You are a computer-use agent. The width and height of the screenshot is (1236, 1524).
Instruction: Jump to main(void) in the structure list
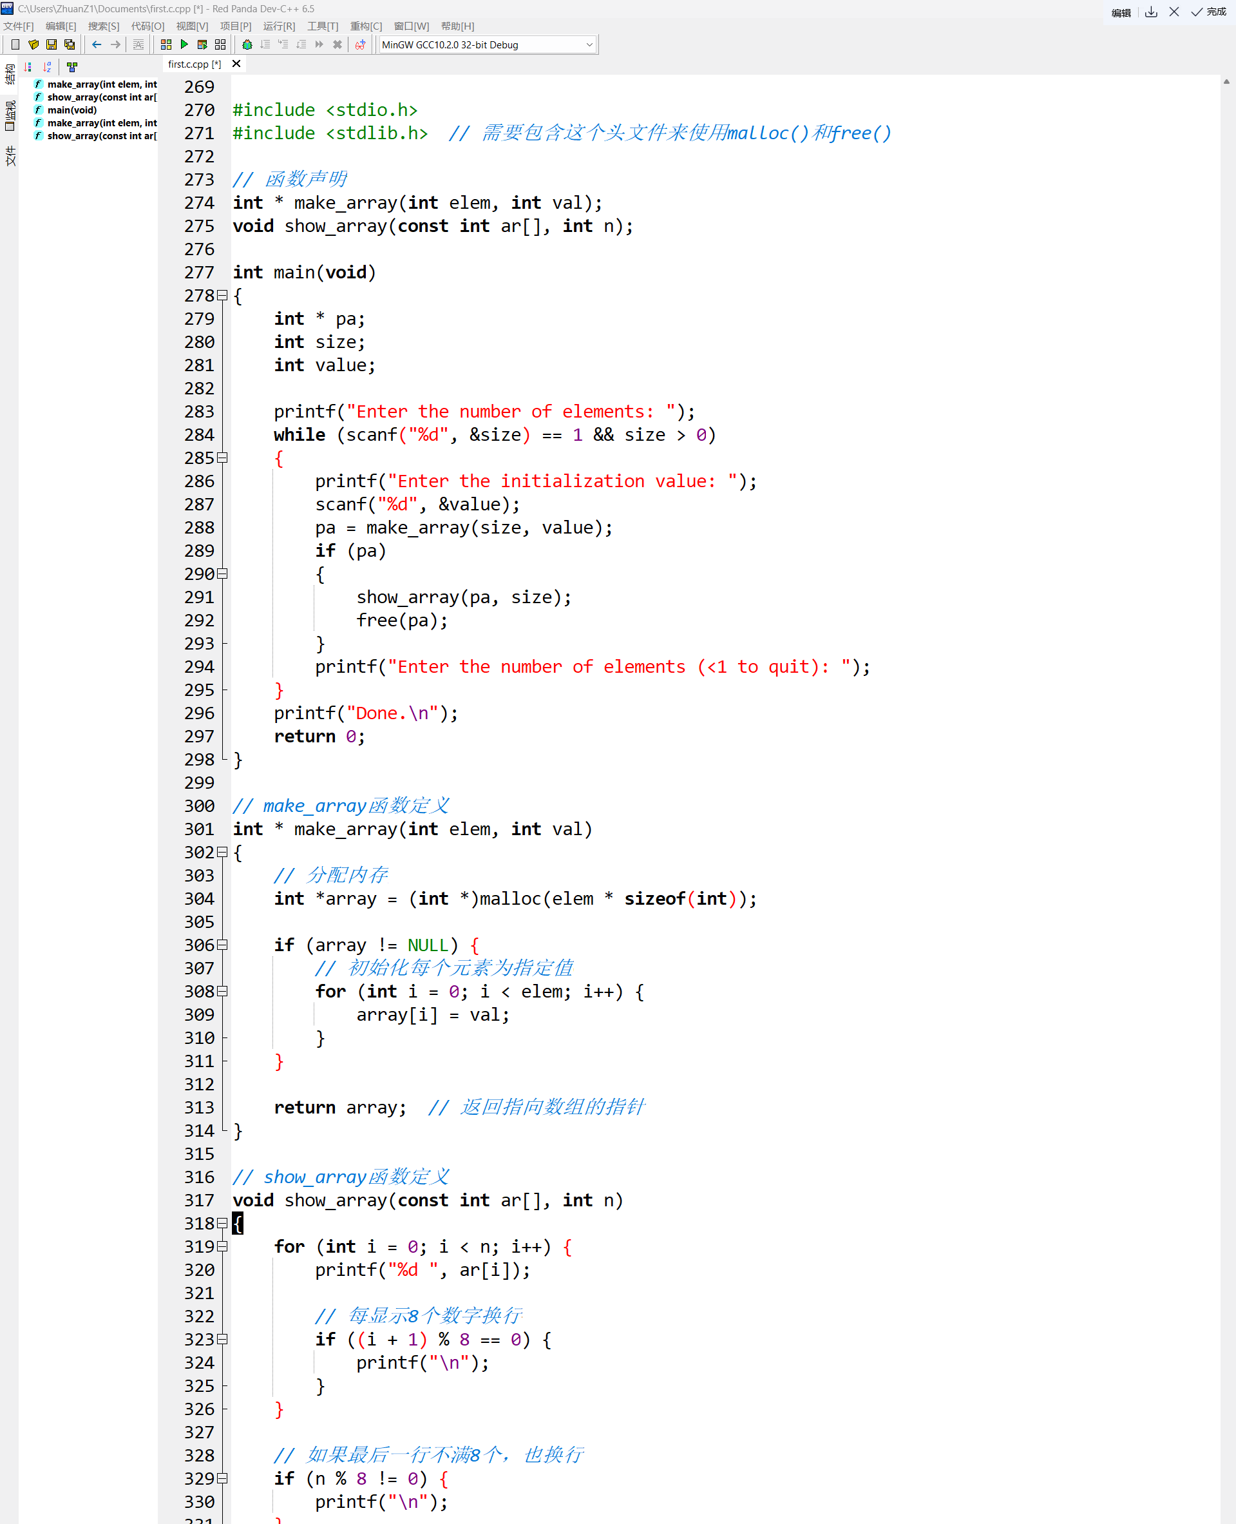click(x=72, y=110)
